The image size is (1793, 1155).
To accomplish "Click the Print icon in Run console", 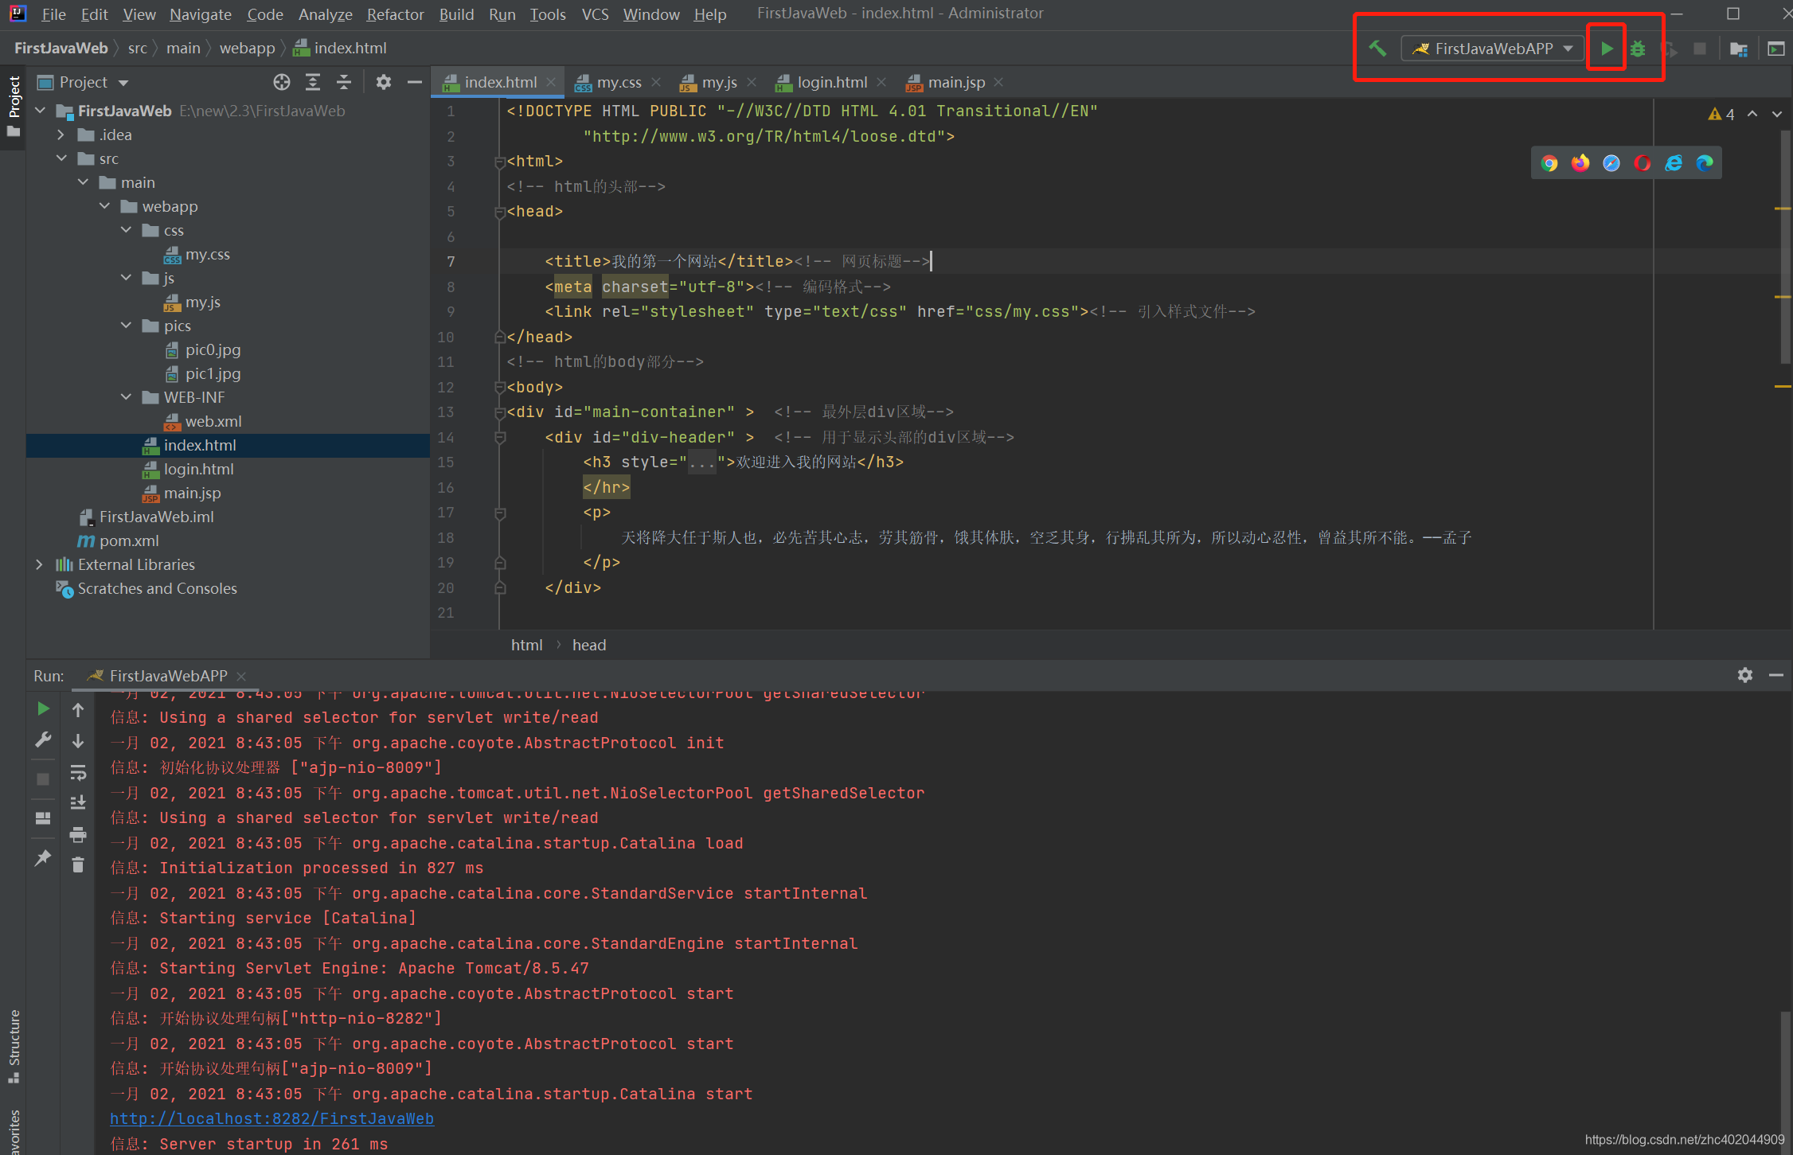I will [78, 834].
